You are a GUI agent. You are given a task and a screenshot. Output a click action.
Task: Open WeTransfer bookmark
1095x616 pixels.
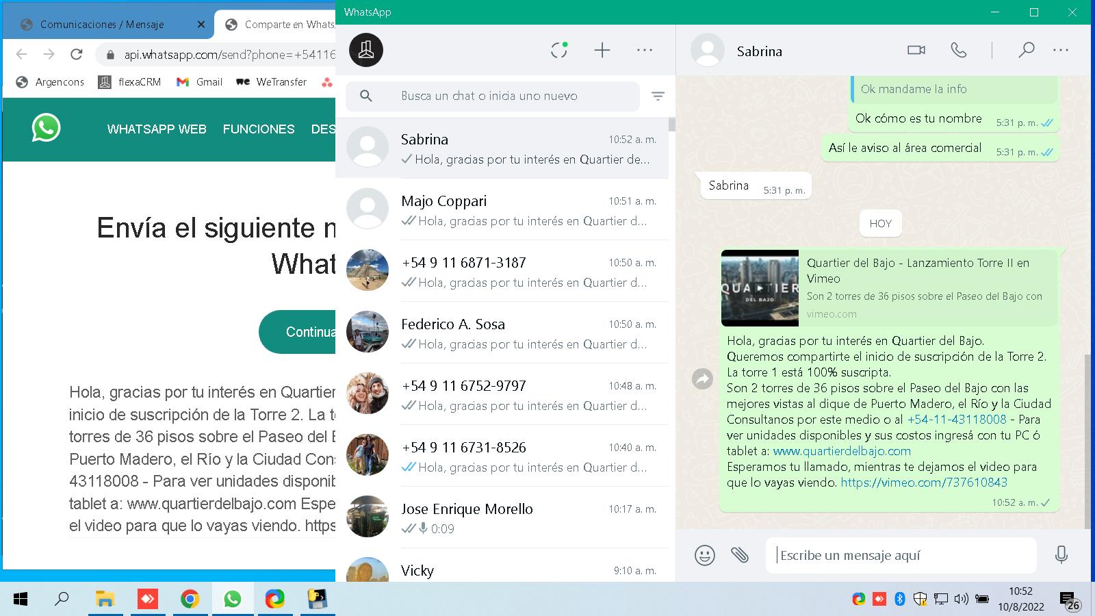[272, 82]
